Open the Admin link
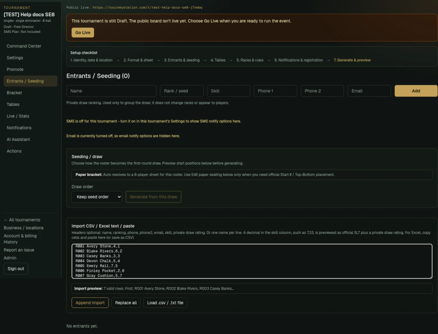 point(10,258)
